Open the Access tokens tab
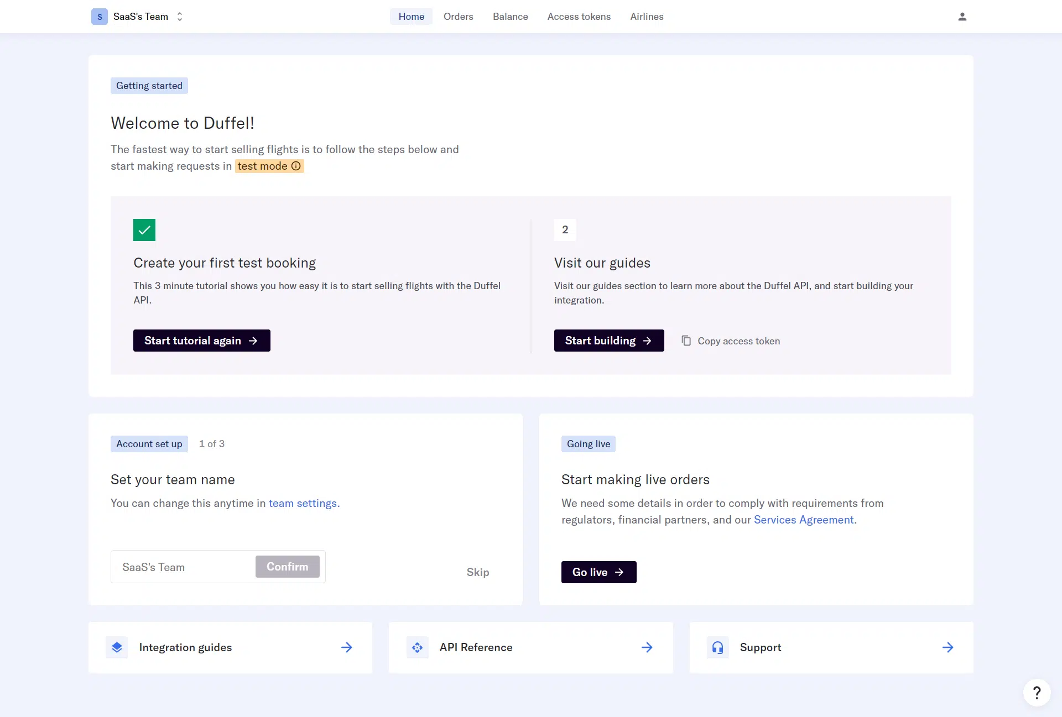 click(579, 17)
